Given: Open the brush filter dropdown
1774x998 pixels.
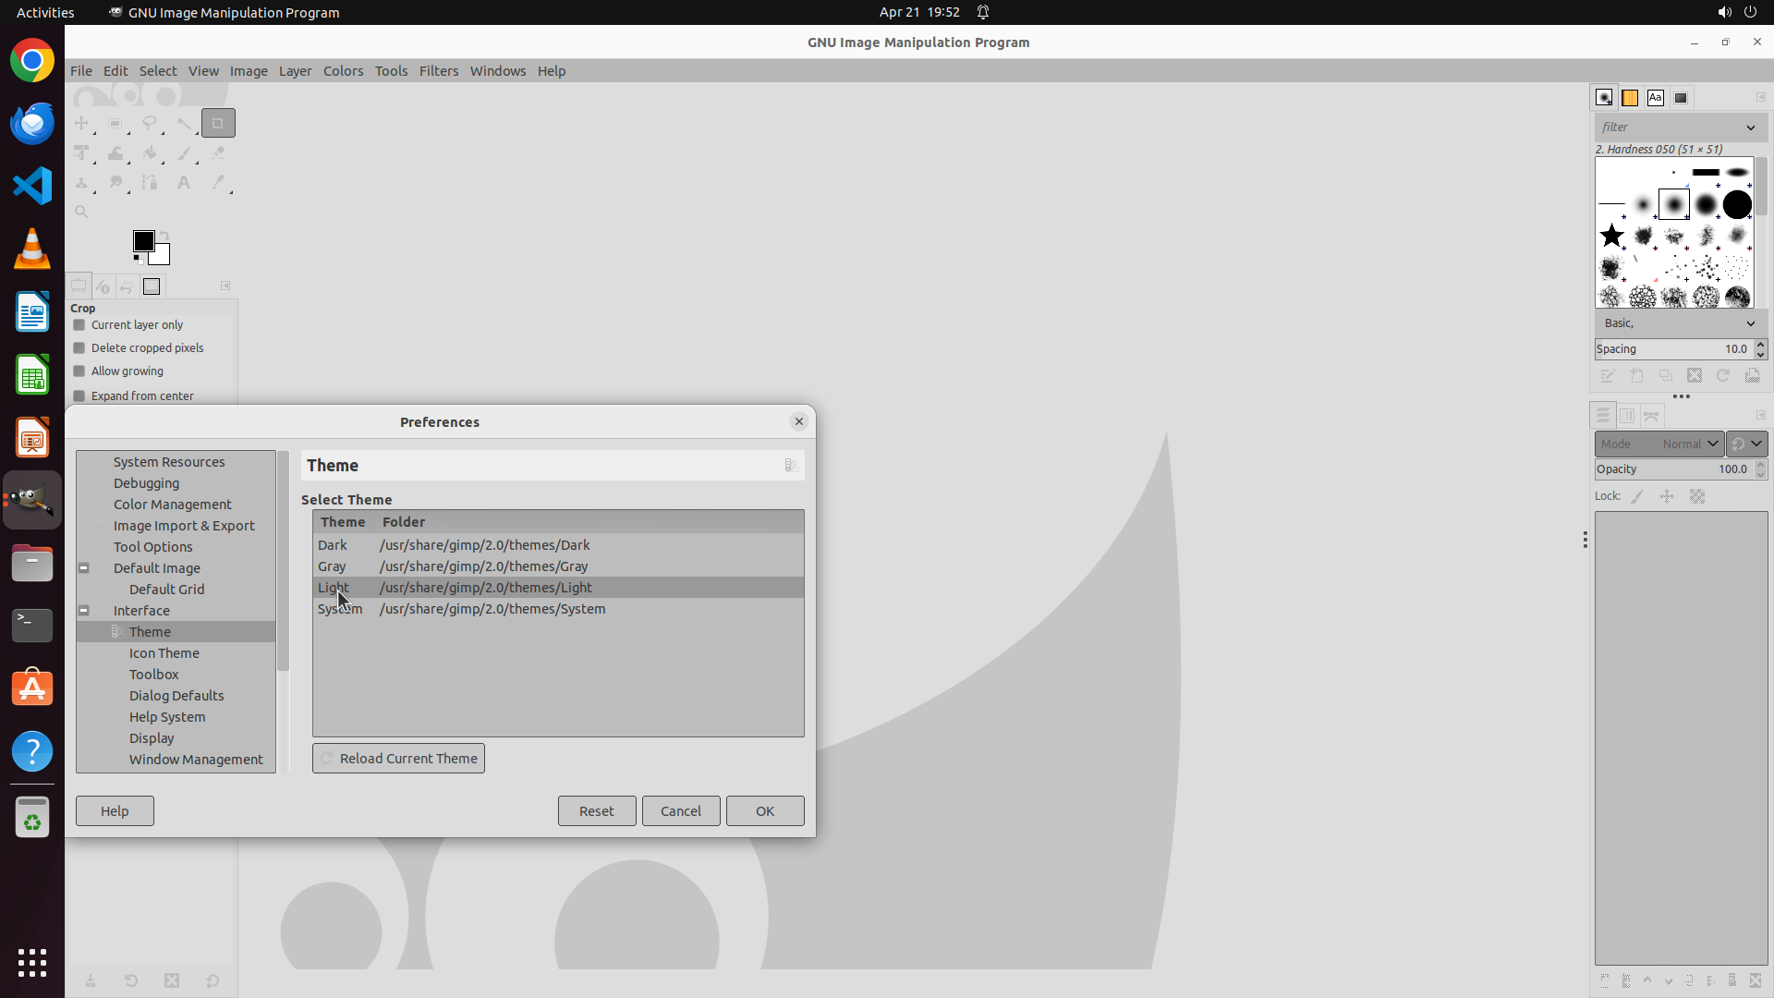Looking at the screenshot, I should (1750, 128).
